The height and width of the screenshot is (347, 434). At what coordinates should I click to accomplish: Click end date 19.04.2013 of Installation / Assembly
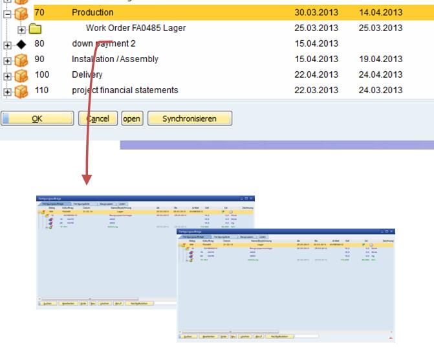coord(380,59)
